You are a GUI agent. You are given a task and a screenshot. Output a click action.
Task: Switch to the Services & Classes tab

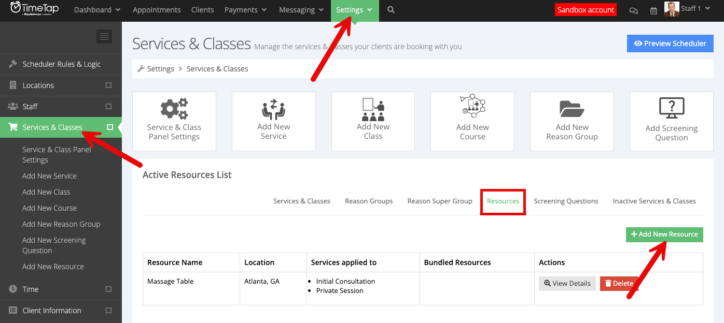coord(302,201)
